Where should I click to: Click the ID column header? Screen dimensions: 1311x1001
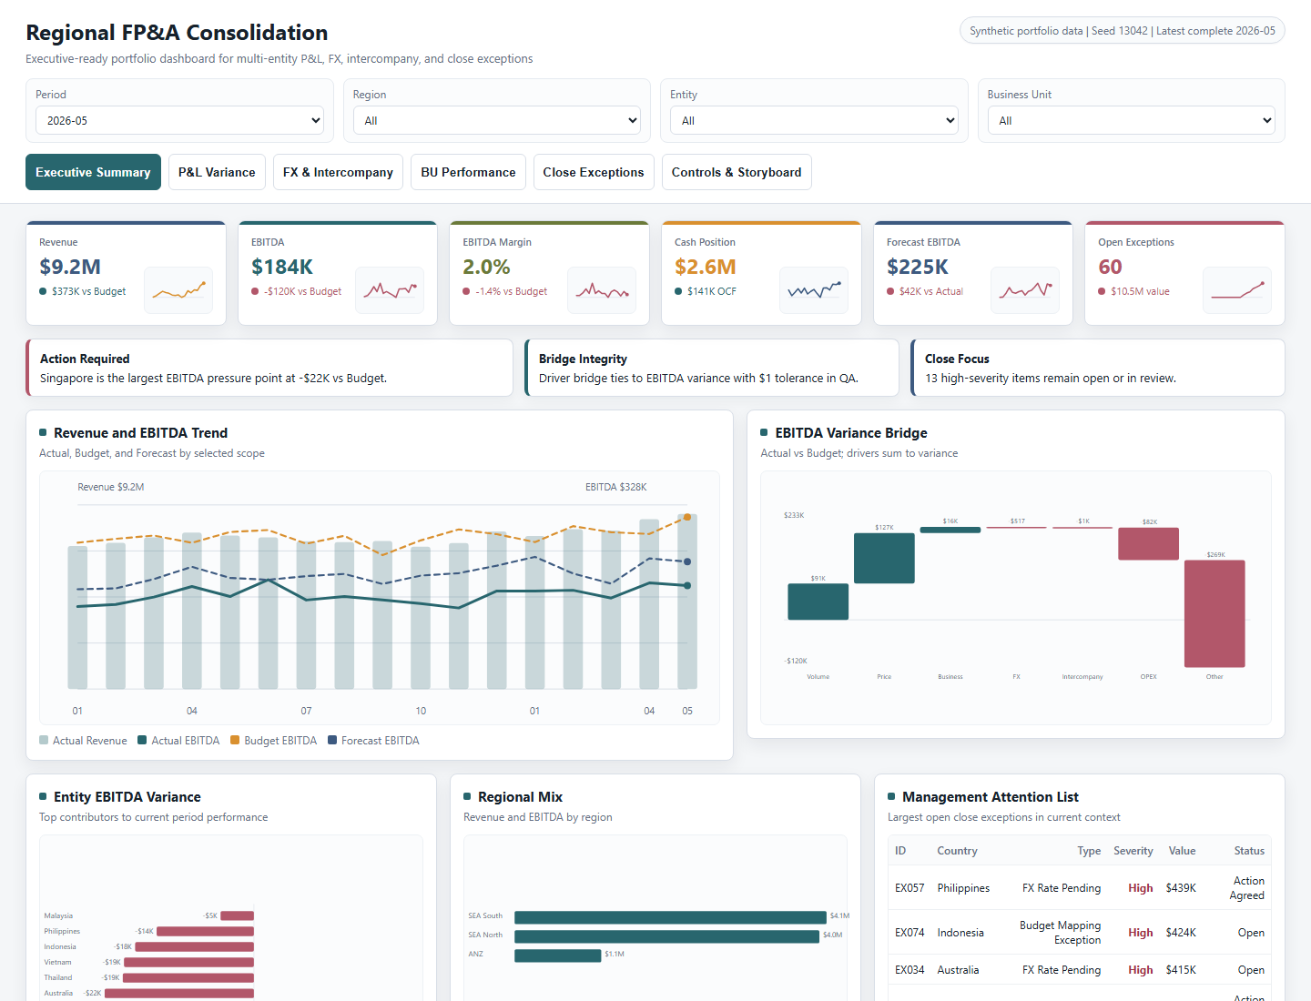click(900, 851)
